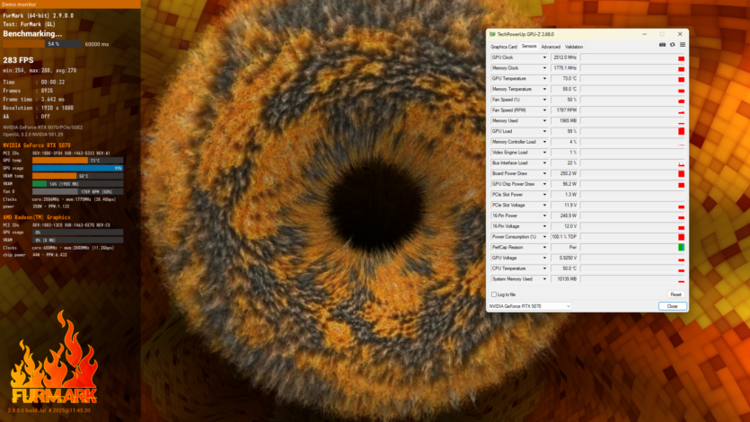Viewport: 750px width, 422px height.
Task: Click the Close button in GPU-Z
Action: 672,306
